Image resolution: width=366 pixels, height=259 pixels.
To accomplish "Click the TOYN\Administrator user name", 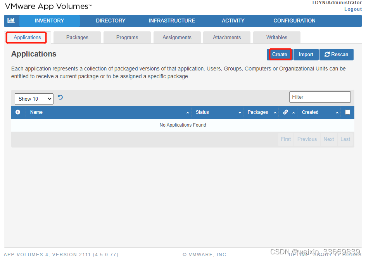I will tap(337, 3).
